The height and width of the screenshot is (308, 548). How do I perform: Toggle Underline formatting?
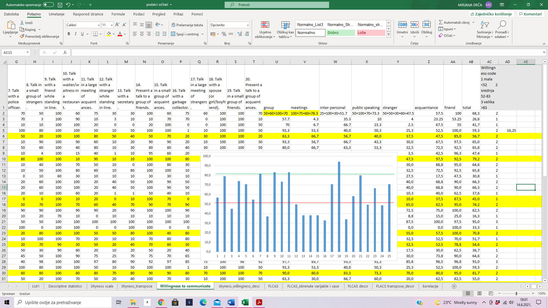(x=82, y=34)
